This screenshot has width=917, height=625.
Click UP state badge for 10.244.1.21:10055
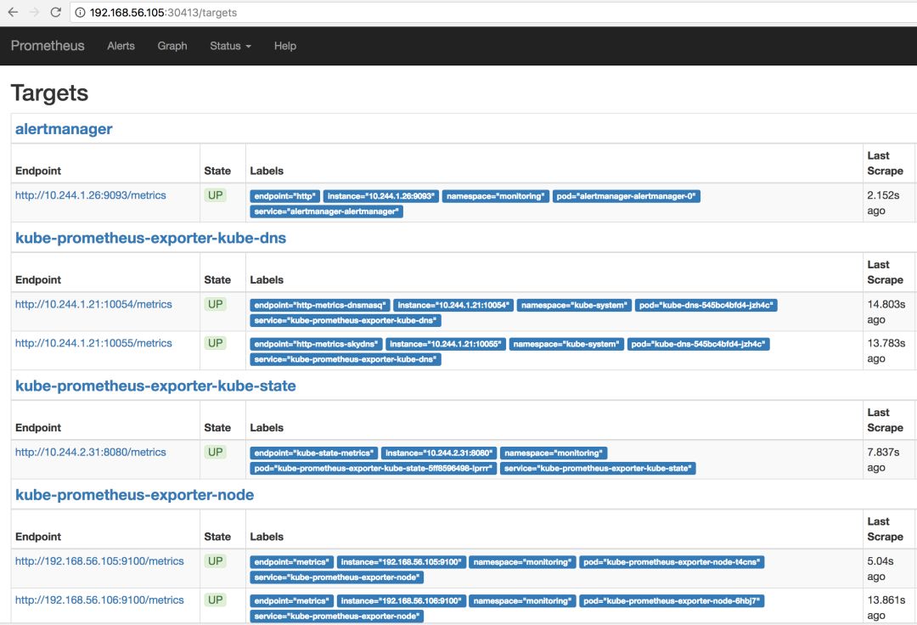[x=215, y=343]
